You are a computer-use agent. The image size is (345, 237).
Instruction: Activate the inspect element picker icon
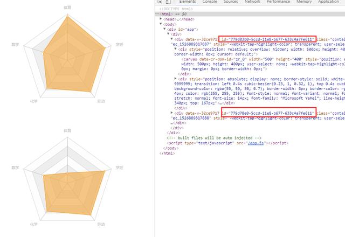coord(160,2)
